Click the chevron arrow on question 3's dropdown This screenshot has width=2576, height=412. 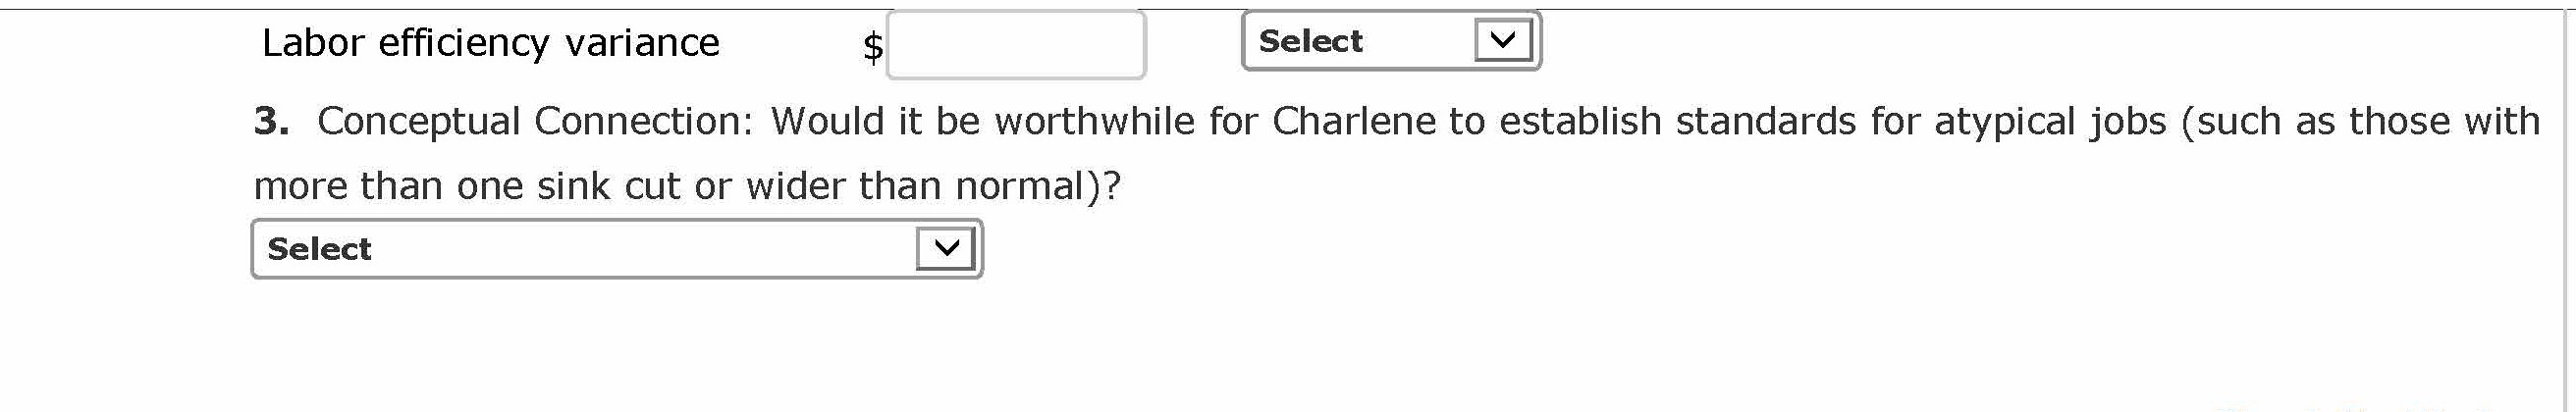pyautogui.click(x=944, y=249)
